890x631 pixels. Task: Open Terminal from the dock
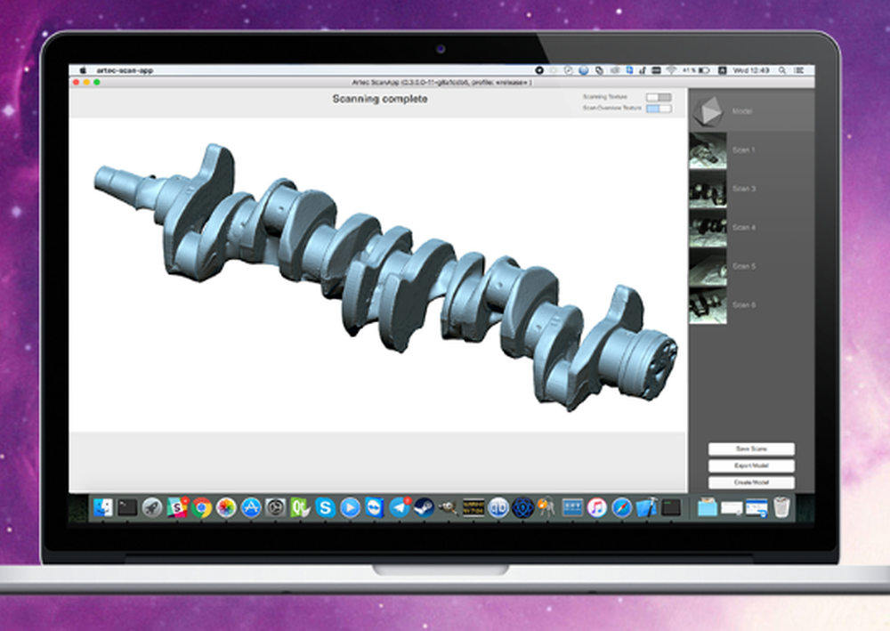pos(127,507)
